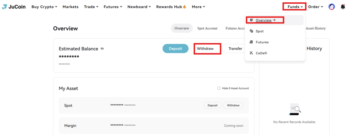The height and width of the screenshot is (135, 346).
Task: Click the blue Deposit button
Action: pyautogui.click(x=175, y=48)
